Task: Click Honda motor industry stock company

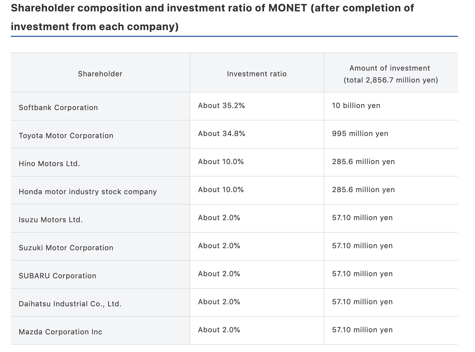Action: [88, 192]
